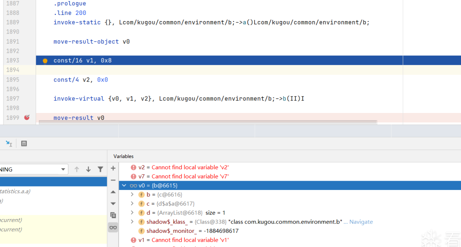Screen dimensions: 461x247
Task: Click the yellow lightbulb on line 1893
Action: (45, 61)
